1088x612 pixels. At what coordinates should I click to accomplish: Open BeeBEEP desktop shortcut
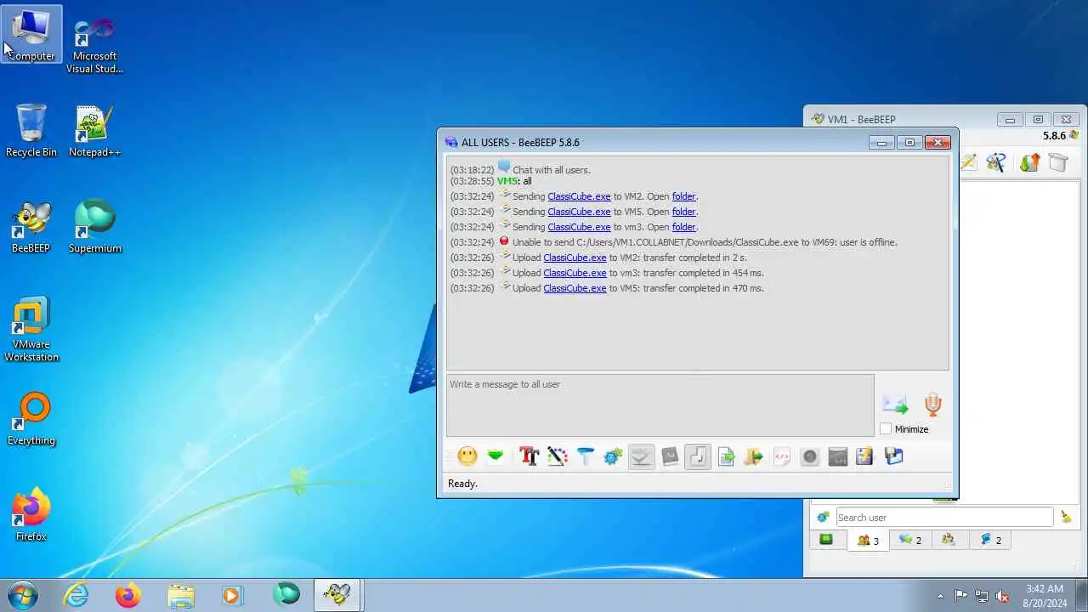(x=31, y=228)
